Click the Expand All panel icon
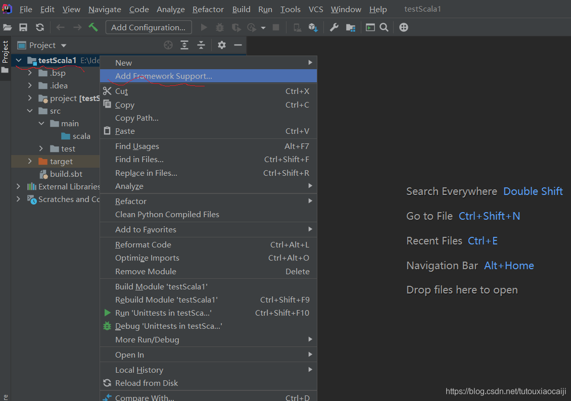 pyautogui.click(x=184, y=45)
